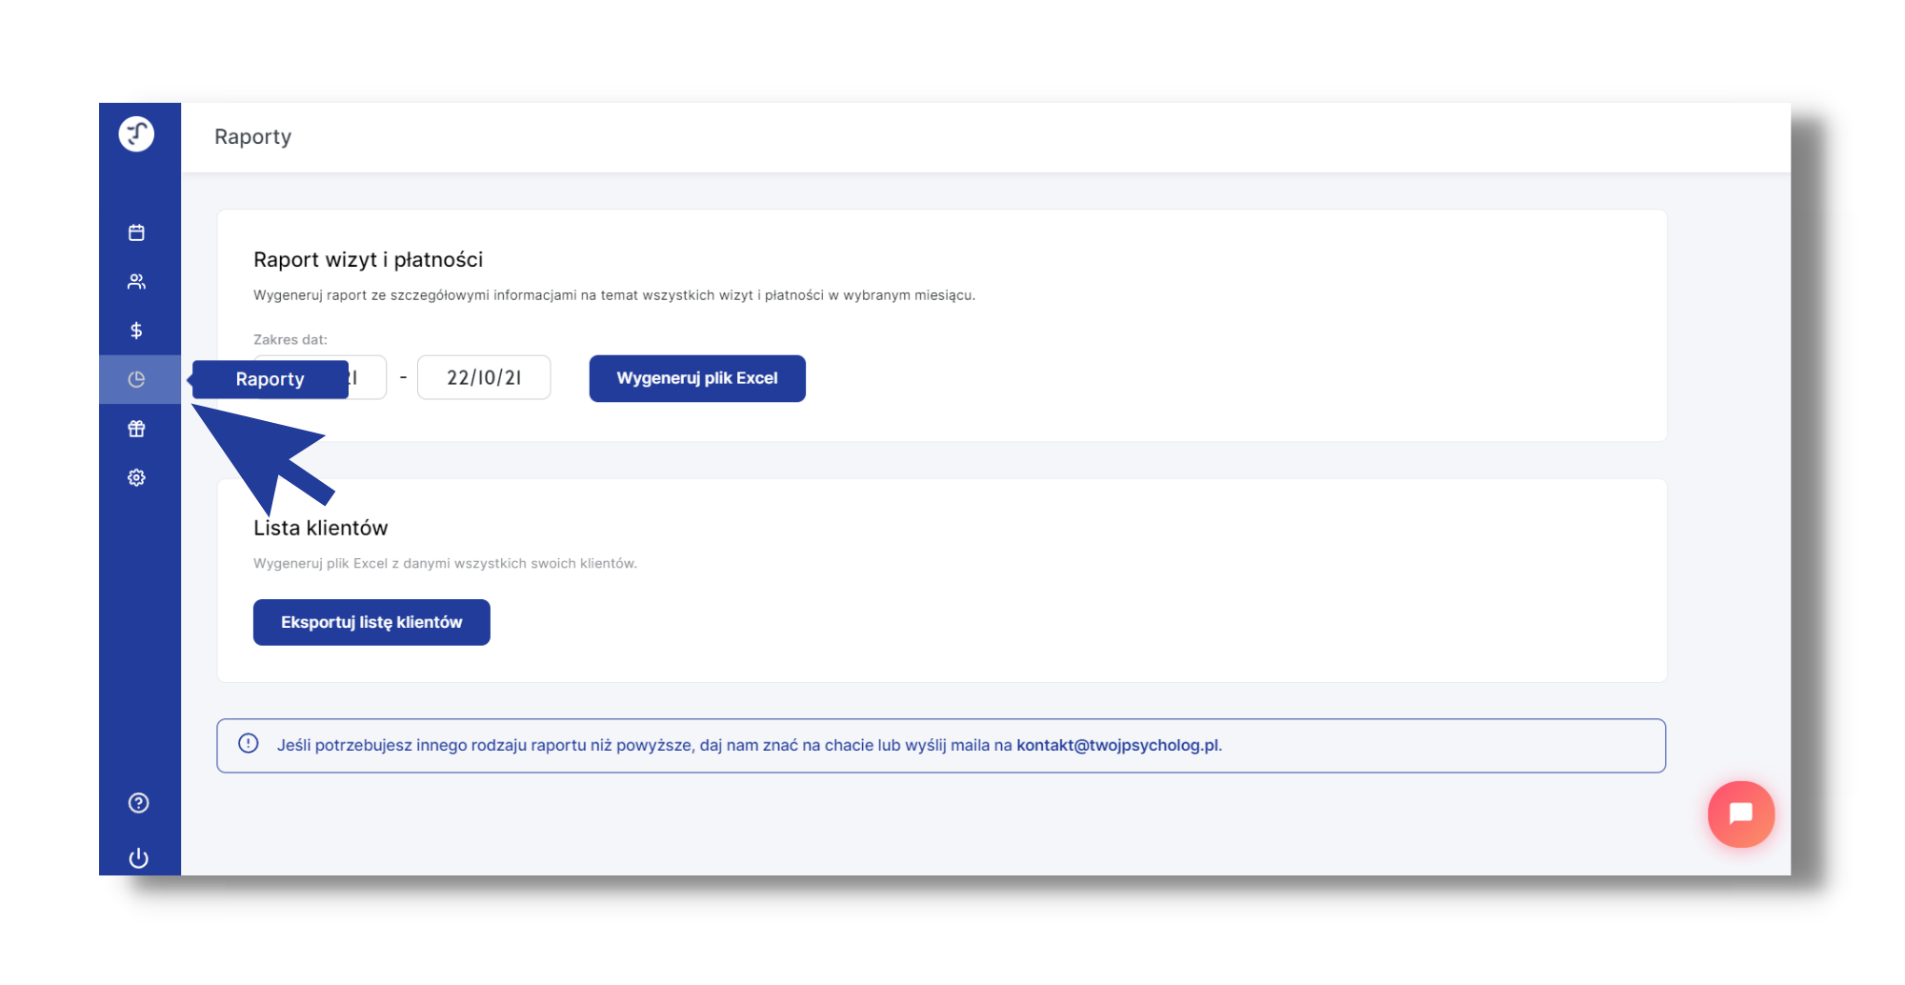This screenshot has height=985, width=1905.
Task: Select the reports pie-chart icon
Action: [136, 379]
